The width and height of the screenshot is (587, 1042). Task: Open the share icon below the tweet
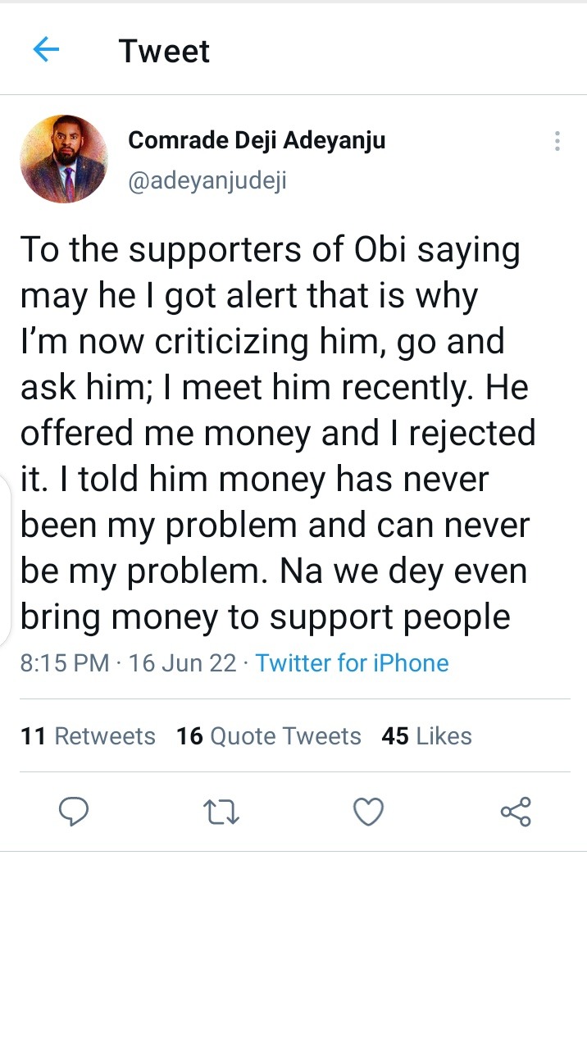[516, 812]
